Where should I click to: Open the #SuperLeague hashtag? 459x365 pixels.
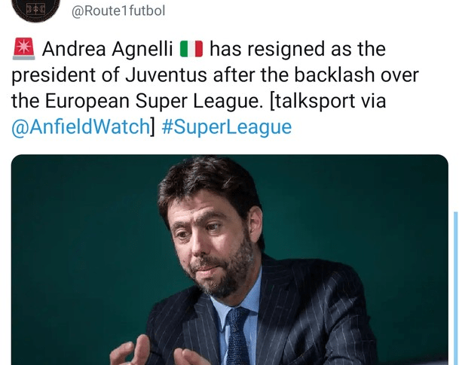(227, 127)
